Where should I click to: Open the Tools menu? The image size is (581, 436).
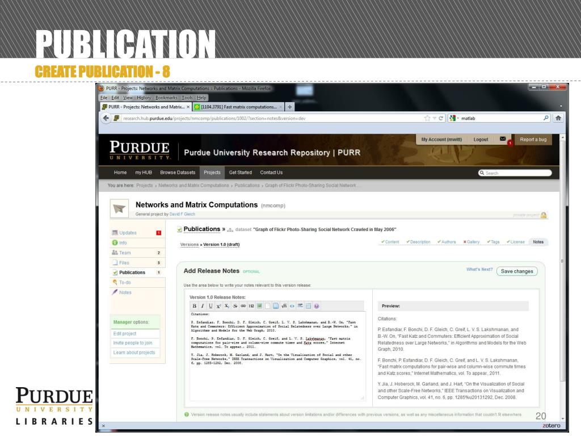click(187, 98)
